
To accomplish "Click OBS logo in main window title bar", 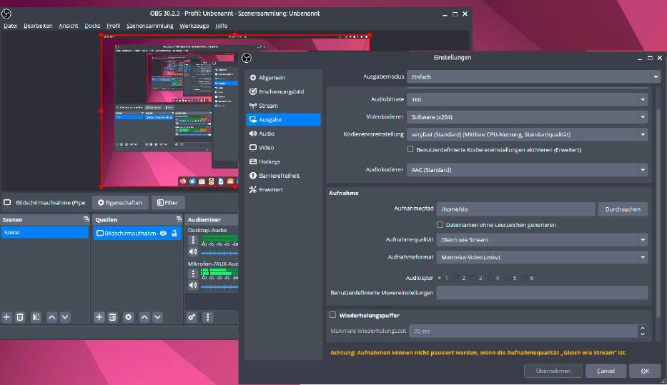I will [6, 14].
